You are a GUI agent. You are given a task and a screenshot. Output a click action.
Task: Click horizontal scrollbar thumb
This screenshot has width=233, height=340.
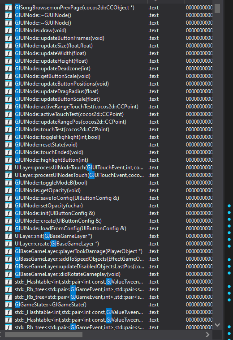43,335
